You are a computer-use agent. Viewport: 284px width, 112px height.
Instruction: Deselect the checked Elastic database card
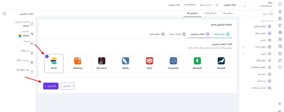click(54, 63)
